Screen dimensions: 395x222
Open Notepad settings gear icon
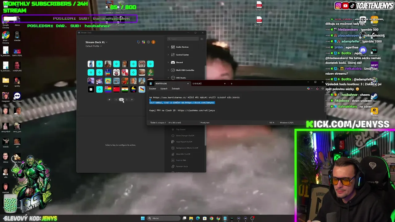323,89
